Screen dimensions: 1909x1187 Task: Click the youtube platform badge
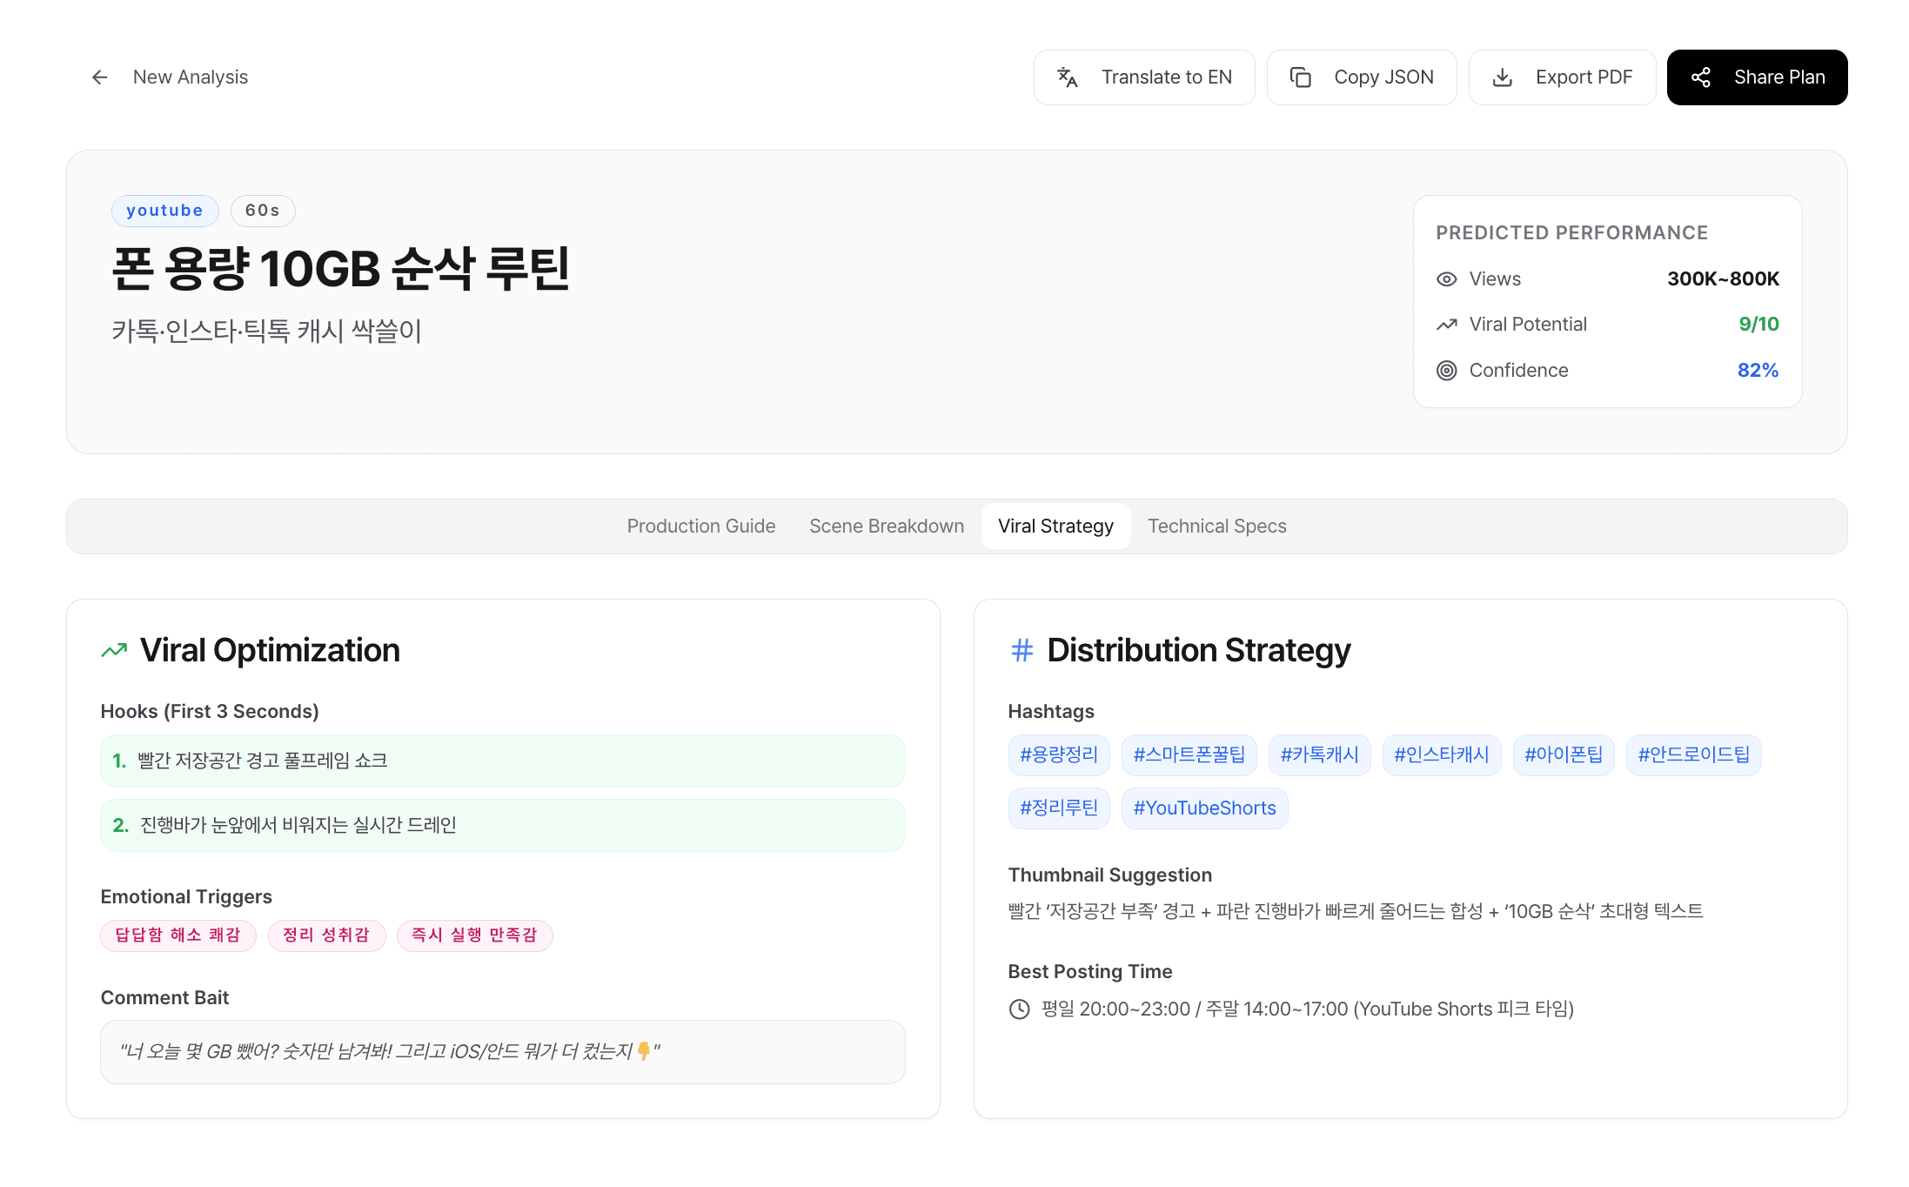(x=164, y=210)
